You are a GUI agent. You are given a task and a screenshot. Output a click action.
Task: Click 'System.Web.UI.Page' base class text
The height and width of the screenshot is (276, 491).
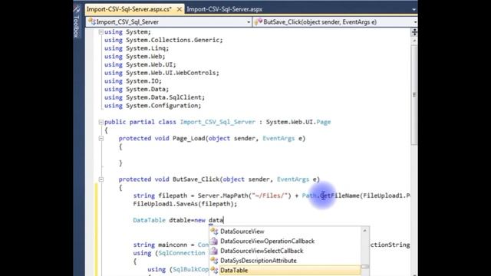298,122
